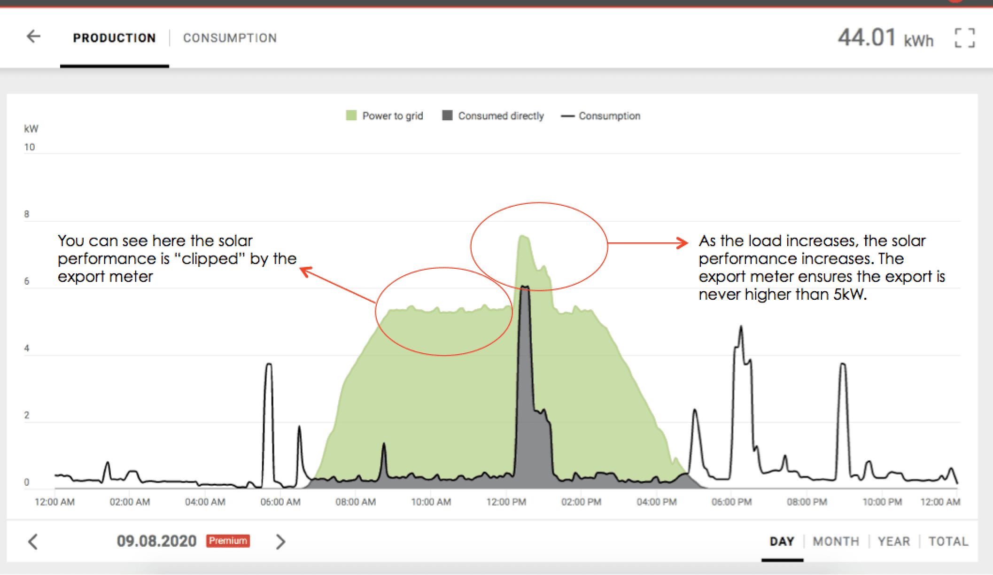Switch to the PRODUCTION tab

pos(115,38)
